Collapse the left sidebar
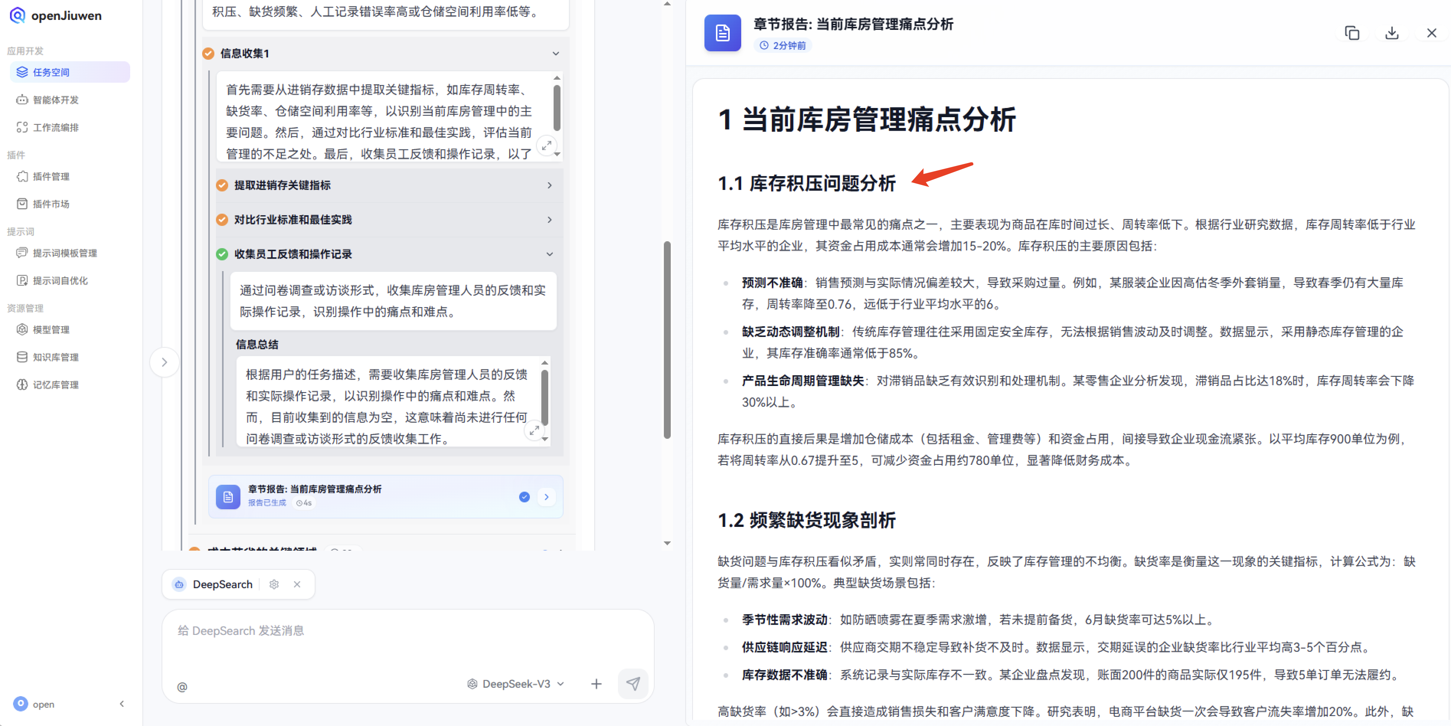The height and width of the screenshot is (726, 1451). (122, 704)
